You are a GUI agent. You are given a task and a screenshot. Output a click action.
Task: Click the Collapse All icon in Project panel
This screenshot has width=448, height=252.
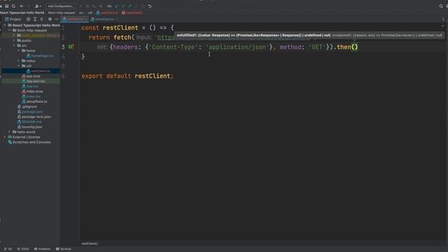pos(42,19)
